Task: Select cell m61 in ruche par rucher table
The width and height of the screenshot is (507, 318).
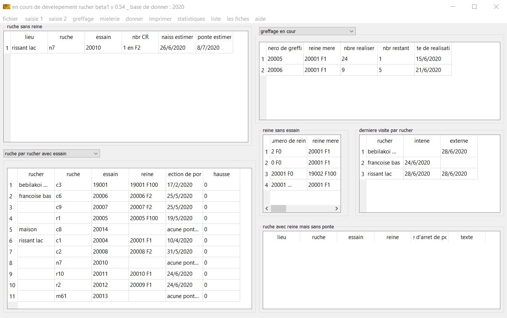Action: 73,296
